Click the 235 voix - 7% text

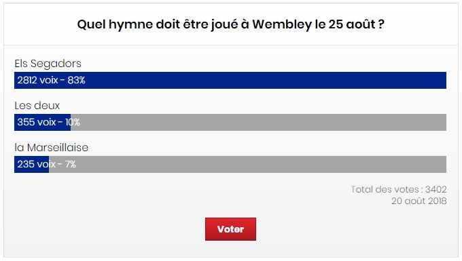[47, 164]
